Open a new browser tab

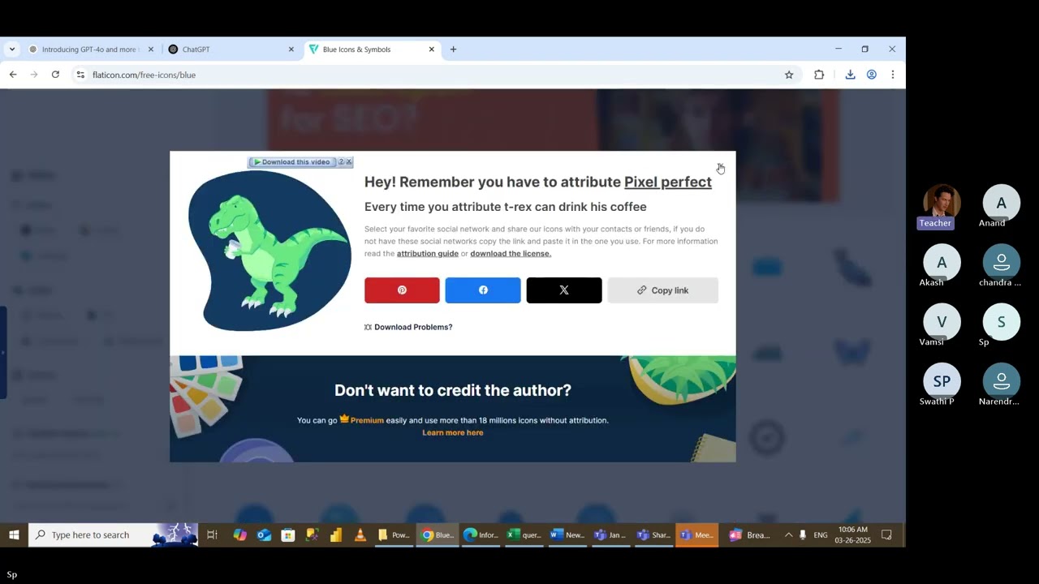pos(453,49)
